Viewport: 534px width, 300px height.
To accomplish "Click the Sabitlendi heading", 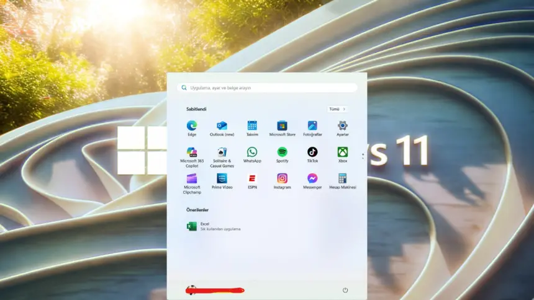I will pyautogui.click(x=196, y=109).
